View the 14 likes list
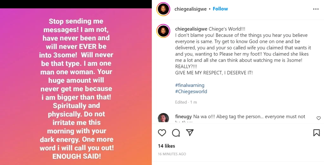The width and height of the screenshot is (324, 165). [x=166, y=146]
